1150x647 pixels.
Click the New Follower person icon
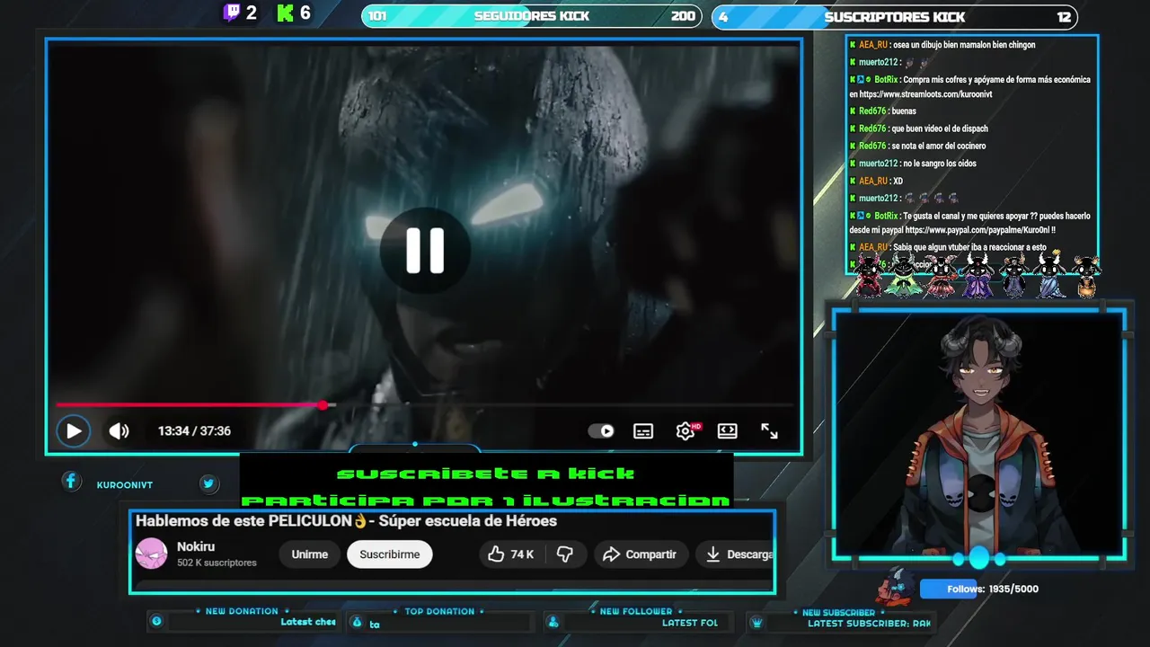coord(553,622)
